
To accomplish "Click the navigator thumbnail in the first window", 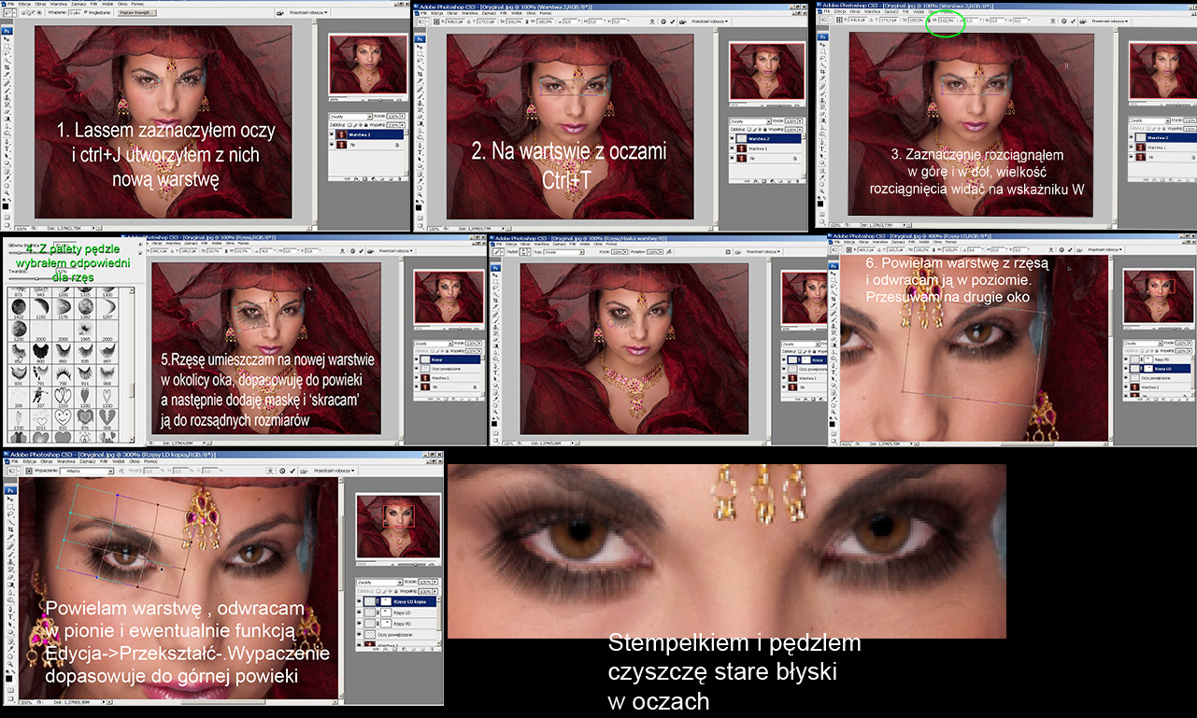I will [367, 65].
